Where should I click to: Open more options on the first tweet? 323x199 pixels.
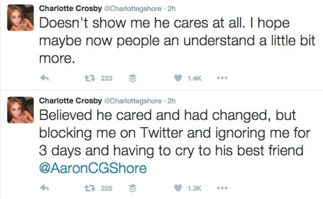point(222,78)
